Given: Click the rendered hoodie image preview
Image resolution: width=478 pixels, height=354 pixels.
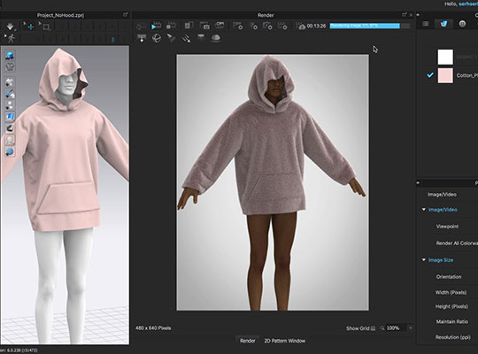Looking at the screenshot, I should 273,182.
